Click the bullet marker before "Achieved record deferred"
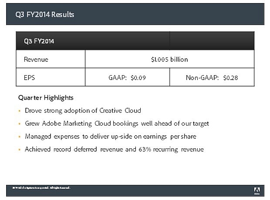270x200 pixels. click(20, 150)
